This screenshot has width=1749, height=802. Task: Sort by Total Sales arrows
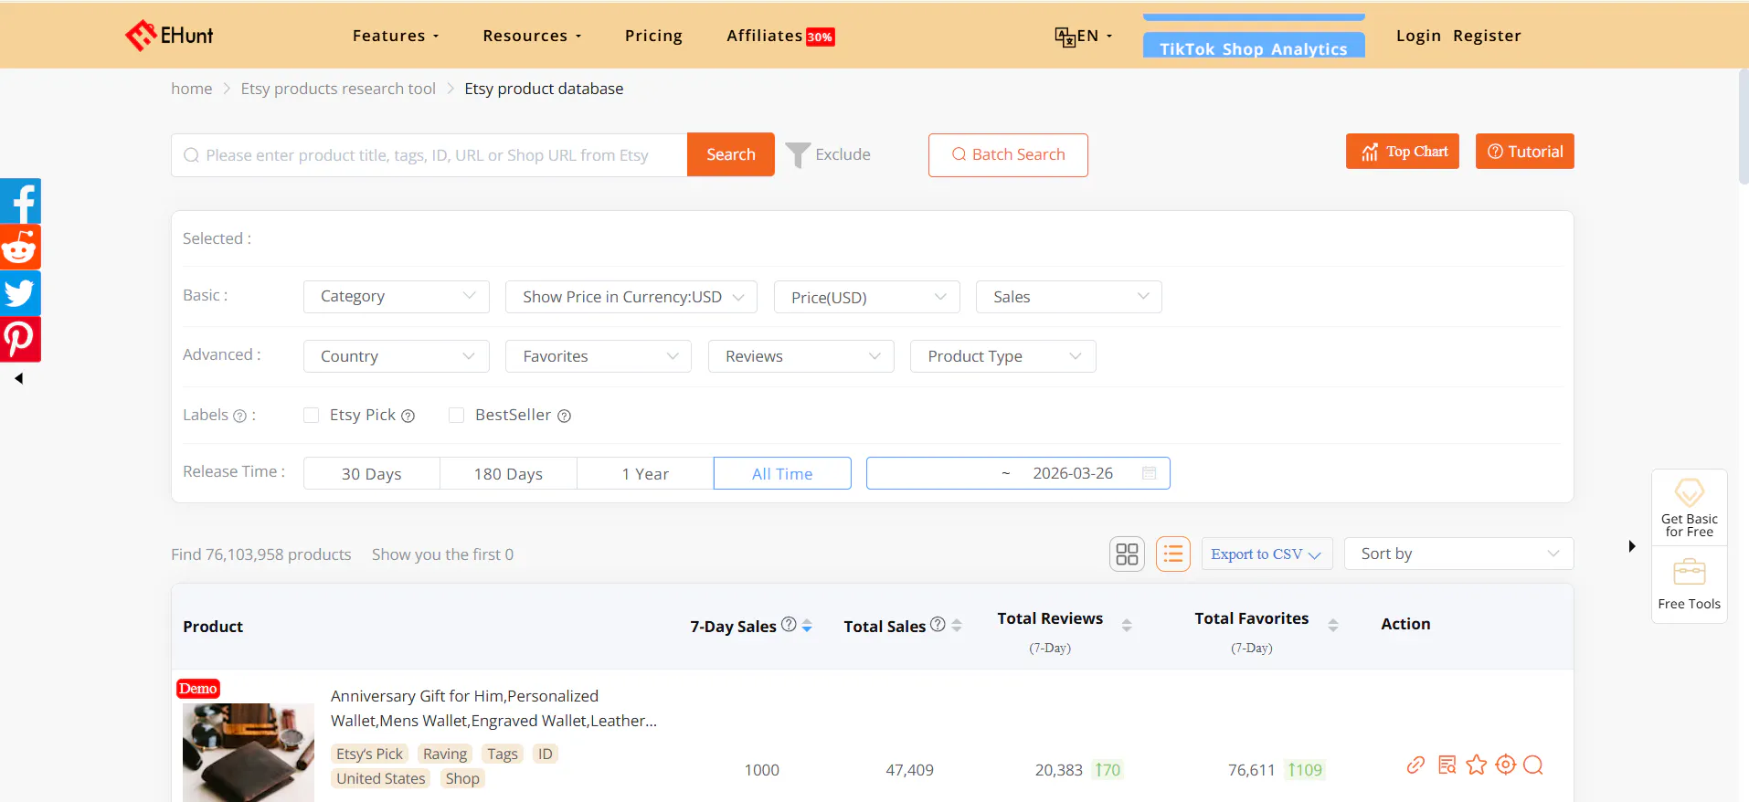957,626
